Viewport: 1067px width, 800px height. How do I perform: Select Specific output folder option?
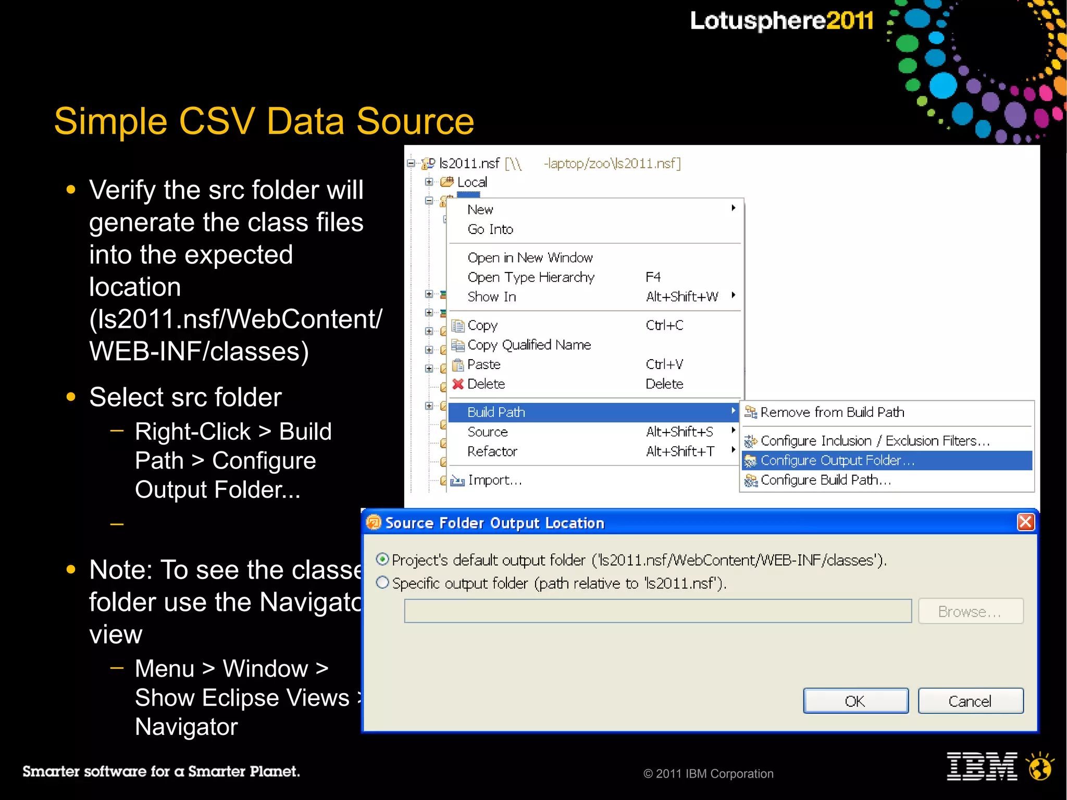tap(382, 583)
